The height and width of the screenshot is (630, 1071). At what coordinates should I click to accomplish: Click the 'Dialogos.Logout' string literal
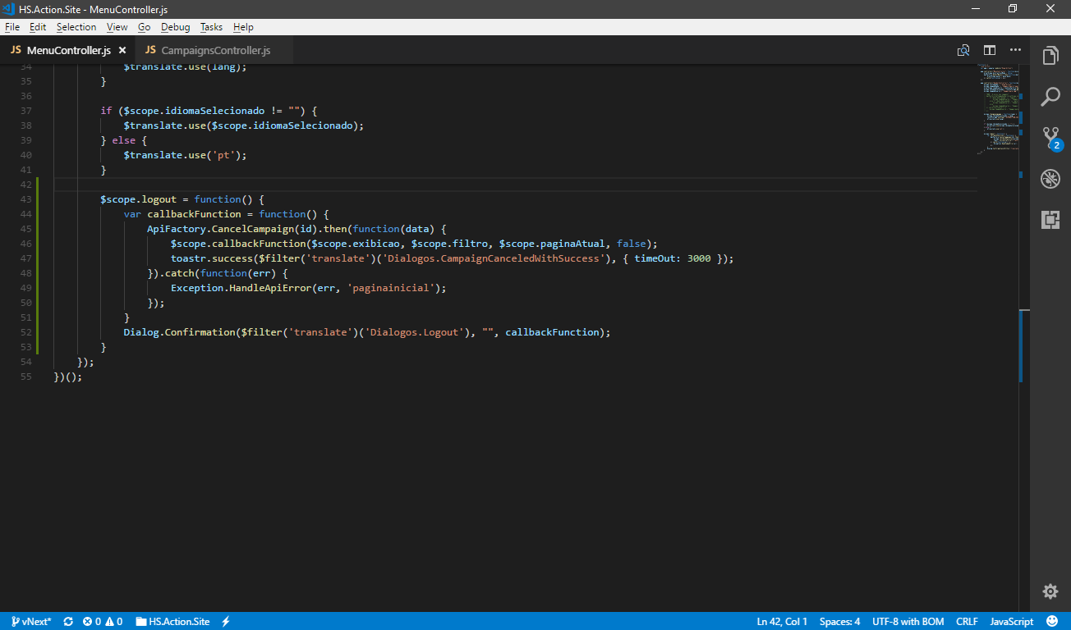(x=414, y=332)
